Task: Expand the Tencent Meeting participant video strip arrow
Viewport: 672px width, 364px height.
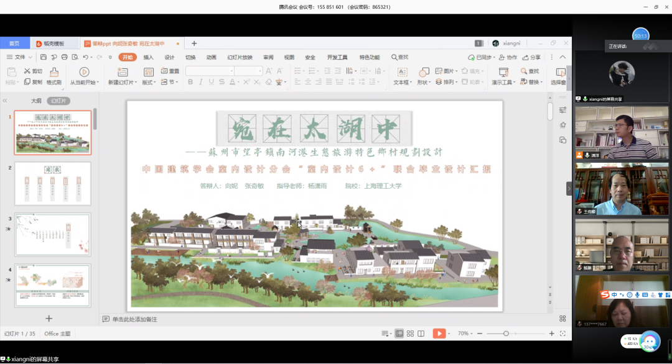Action: pos(569,189)
